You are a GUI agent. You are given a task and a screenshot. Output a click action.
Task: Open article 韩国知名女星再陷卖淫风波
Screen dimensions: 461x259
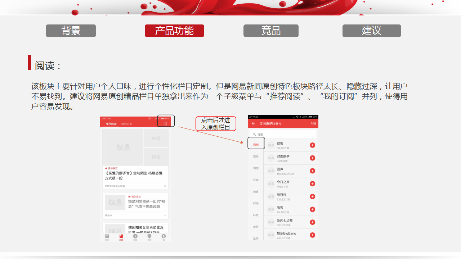tap(146, 230)
